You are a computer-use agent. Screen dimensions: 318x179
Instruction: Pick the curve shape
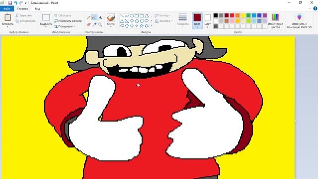click(127, 15)
